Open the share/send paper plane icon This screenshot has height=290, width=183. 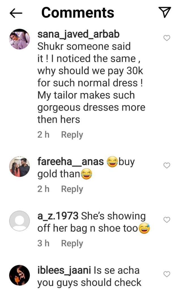click(x=165, y=12)
